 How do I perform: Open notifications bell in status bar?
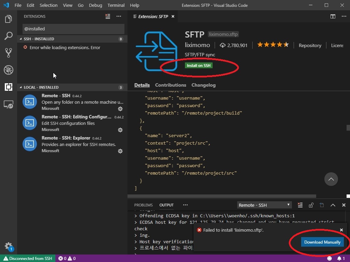click(341, 259)
